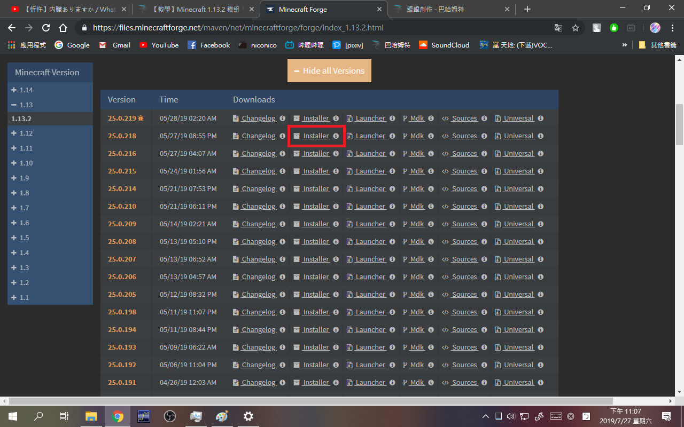Open OBS Studio from the taskbar
684x427 pixels.
pyautogui.click(x=170, y=416)
